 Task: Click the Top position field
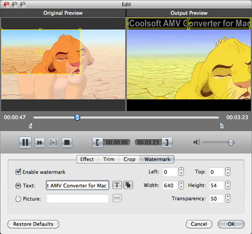click(217, 172)
